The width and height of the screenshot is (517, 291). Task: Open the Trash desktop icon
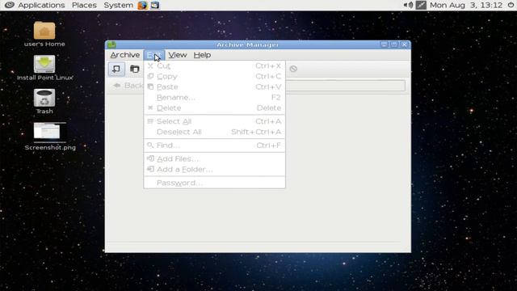[44, 102]
